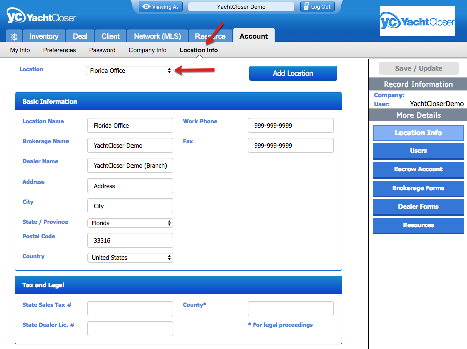Viewport: 467px width, 349px height.
Task: Click the Work Phone input field
Action: coord(291,125)
